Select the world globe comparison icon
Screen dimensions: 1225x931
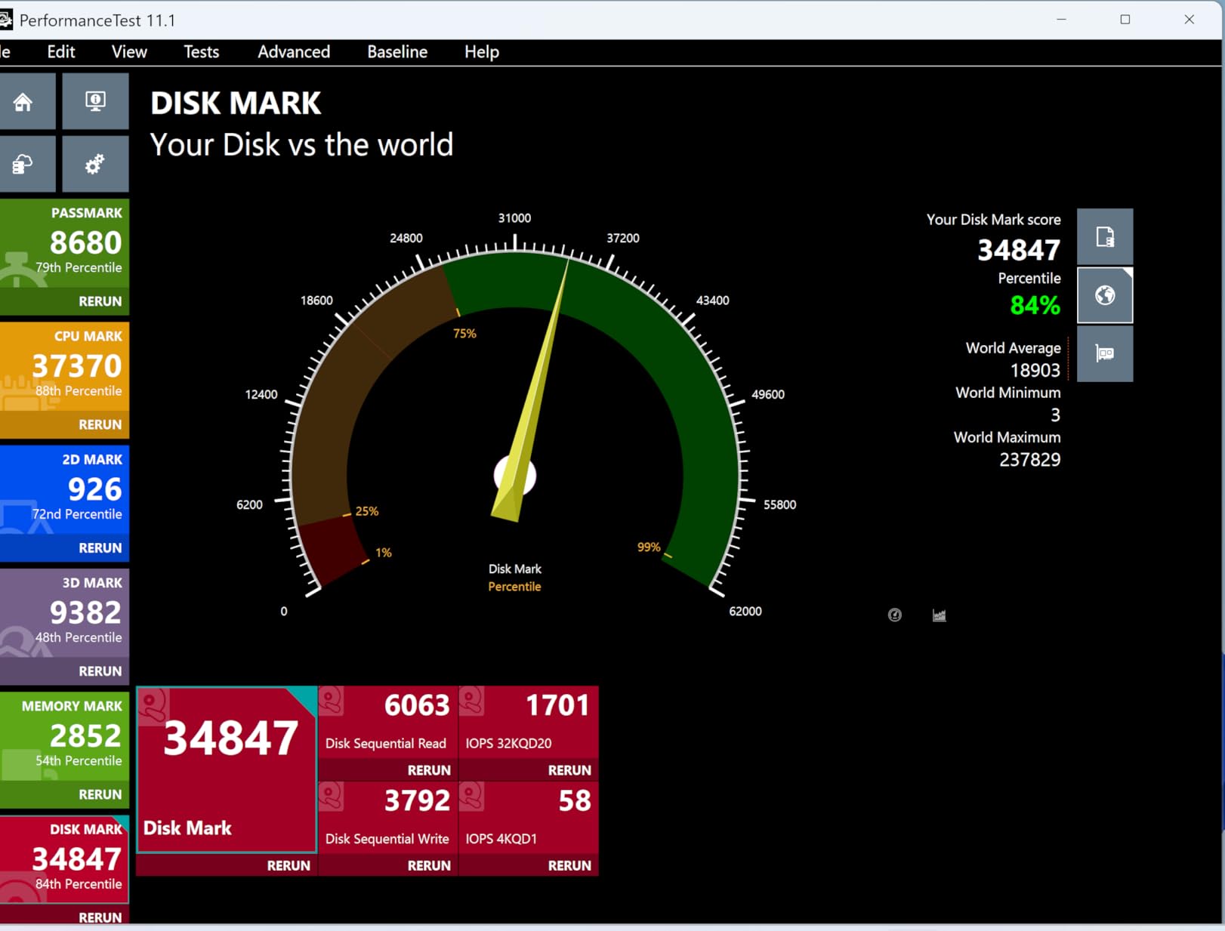click(x=1104, y=295)
